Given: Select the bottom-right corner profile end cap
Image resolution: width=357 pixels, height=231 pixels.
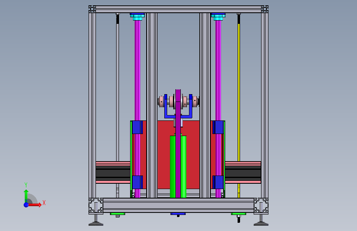Looking at the screenshot, I should pyautogui.click(x=261, y=206).
